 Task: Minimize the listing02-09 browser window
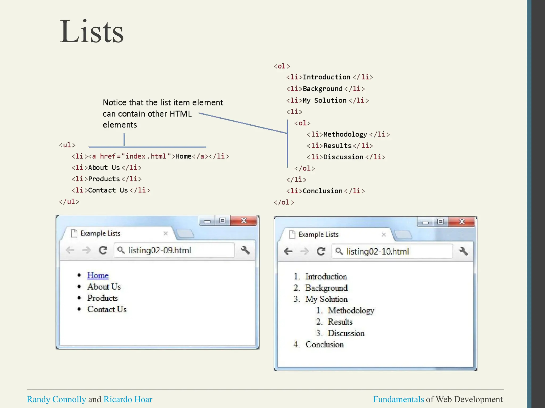click(x=207, y=221)
